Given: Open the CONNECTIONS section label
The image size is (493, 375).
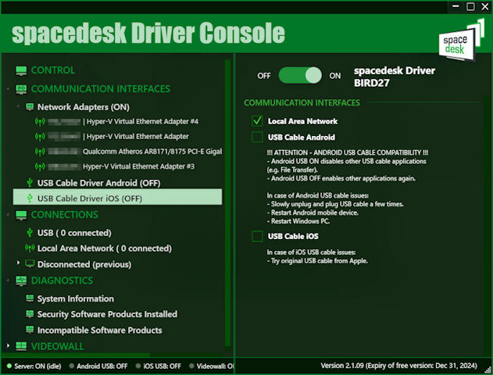Looking at the screenshot, I should coord(64,215).
